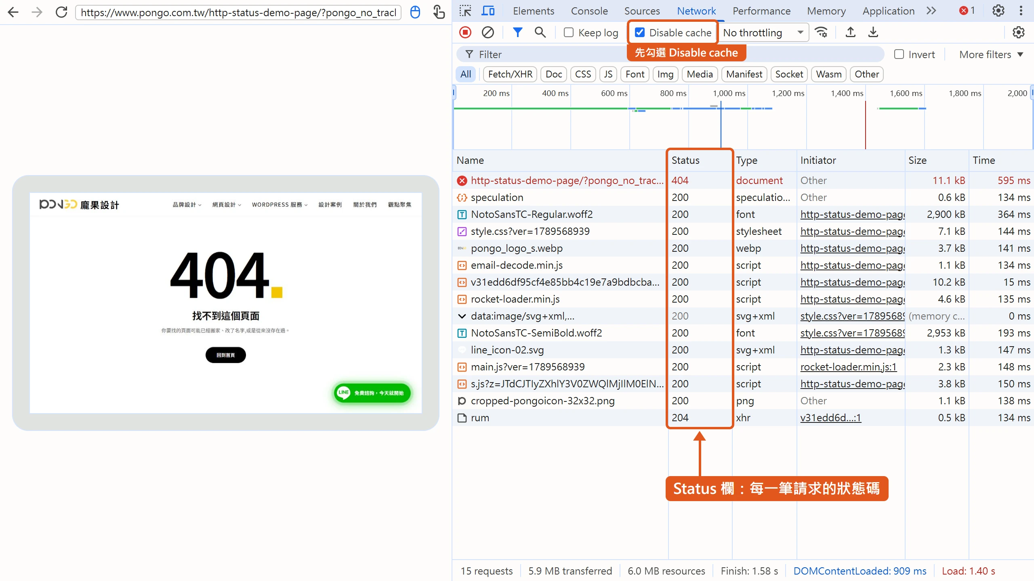Image resolution: width=1034 pixels, height=581 pixels.
Task: Select the 404 http-status-demo-page request row
Action: coord(742,180)
